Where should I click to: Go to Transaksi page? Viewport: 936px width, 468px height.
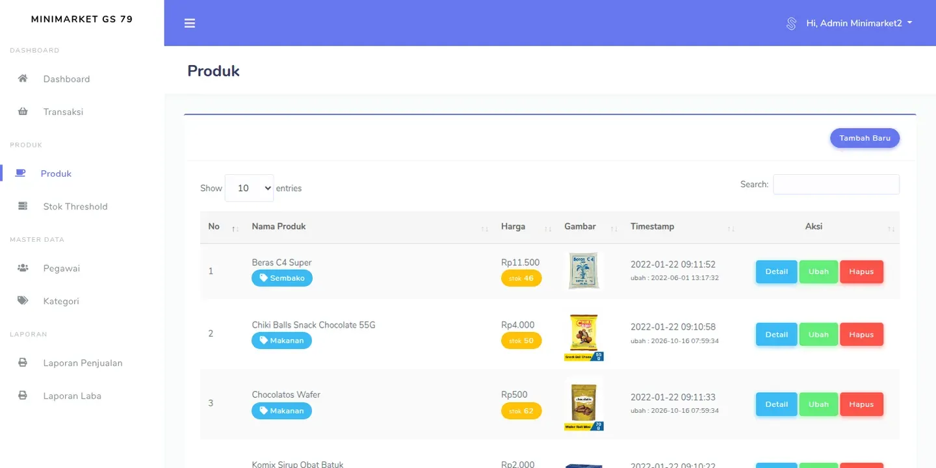click(63, 112)
